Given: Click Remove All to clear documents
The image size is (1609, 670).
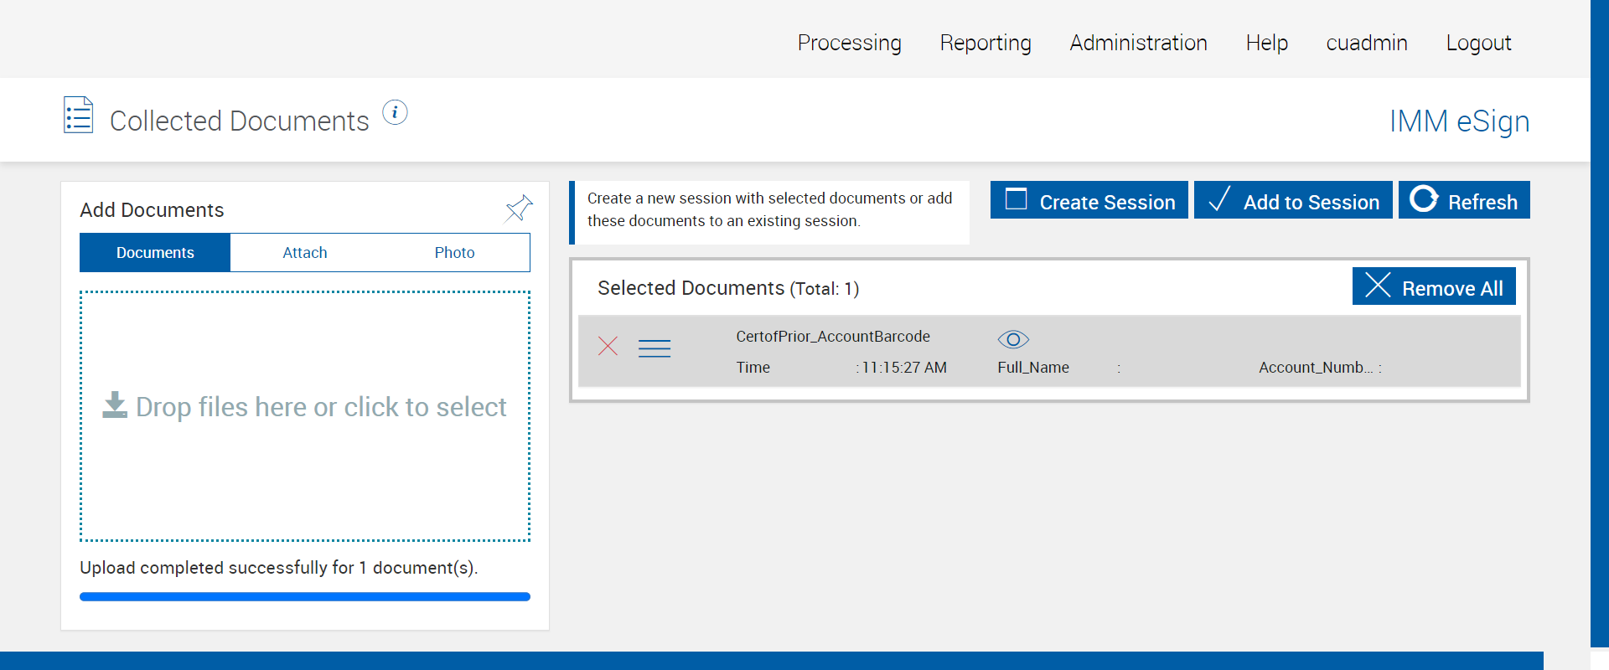Looking at the screenshot, I should pyautogui.click(x=1434, y=287).
